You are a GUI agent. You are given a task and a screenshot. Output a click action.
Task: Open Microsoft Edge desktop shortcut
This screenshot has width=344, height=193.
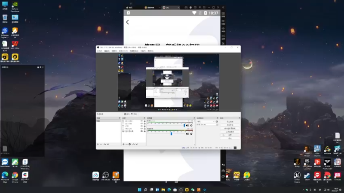tap(5, 177)
